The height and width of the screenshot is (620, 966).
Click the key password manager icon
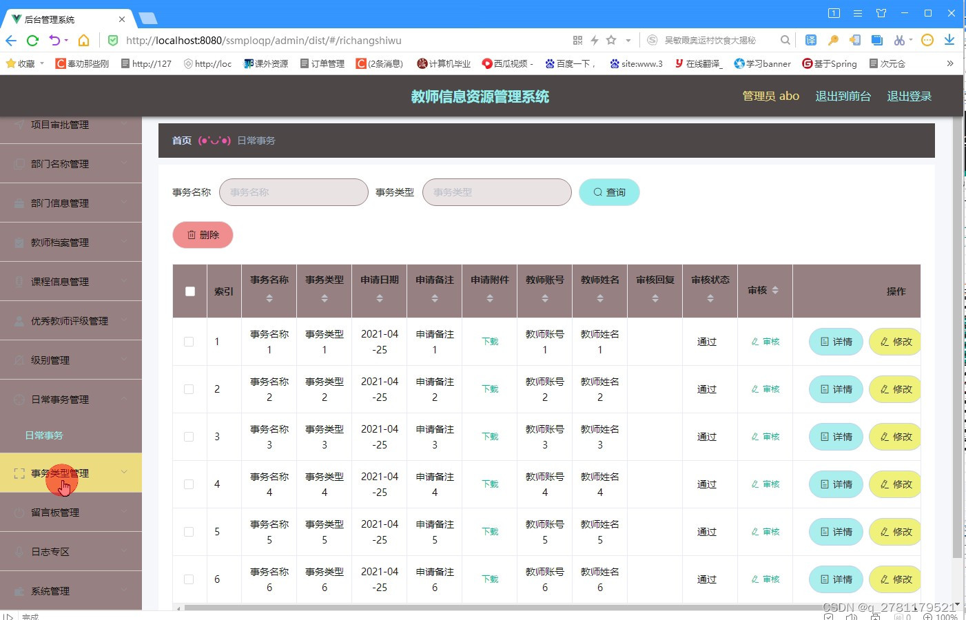point(833,41)
